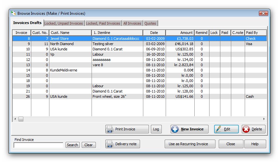
Task: Click the C.note column header
Action: 238,33
